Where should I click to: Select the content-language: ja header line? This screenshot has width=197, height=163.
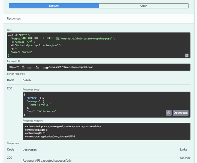point(36,130)
